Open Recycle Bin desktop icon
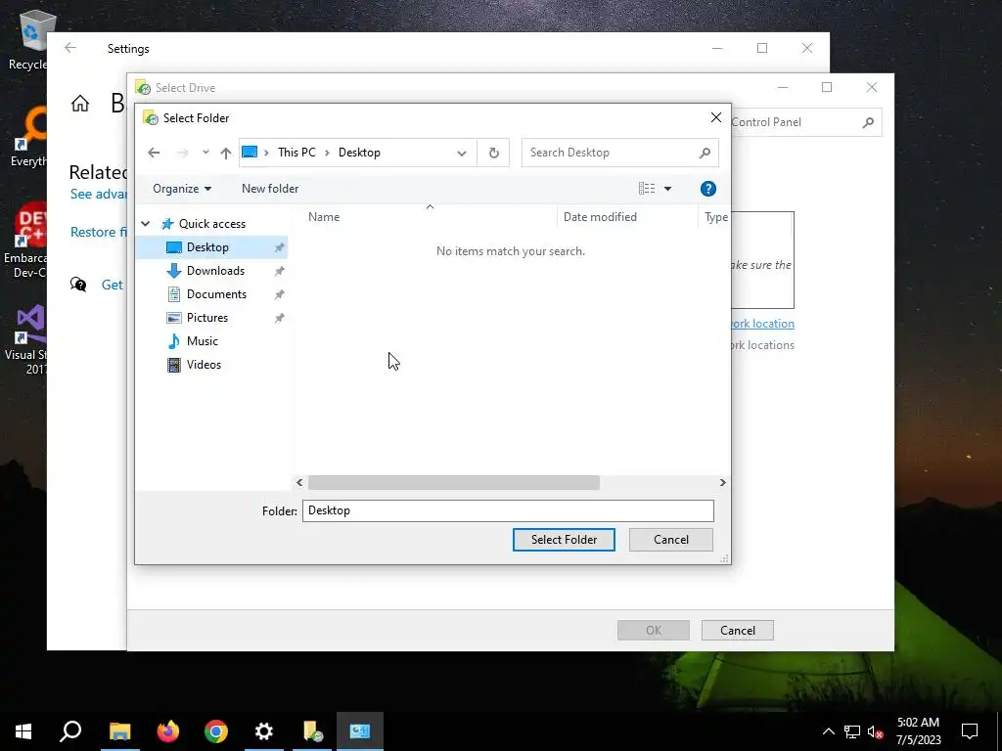1002x751 pixels. point(28,39)
